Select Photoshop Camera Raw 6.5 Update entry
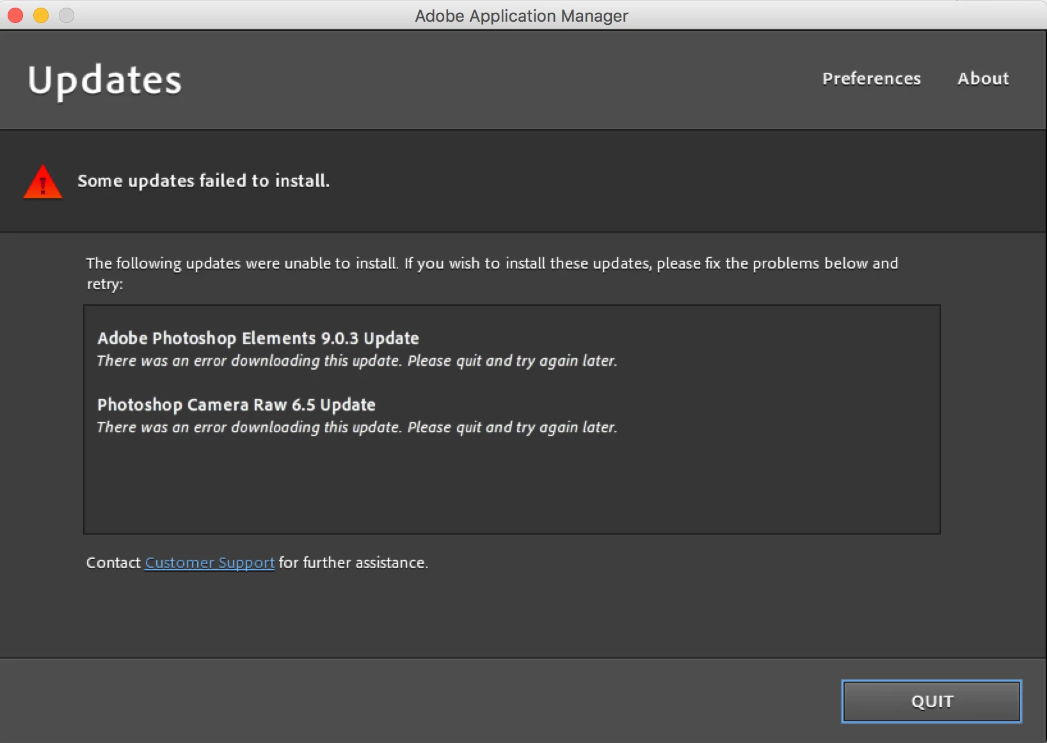The height and width of the screenshot is (743, 1047). (x=236, y=405)
